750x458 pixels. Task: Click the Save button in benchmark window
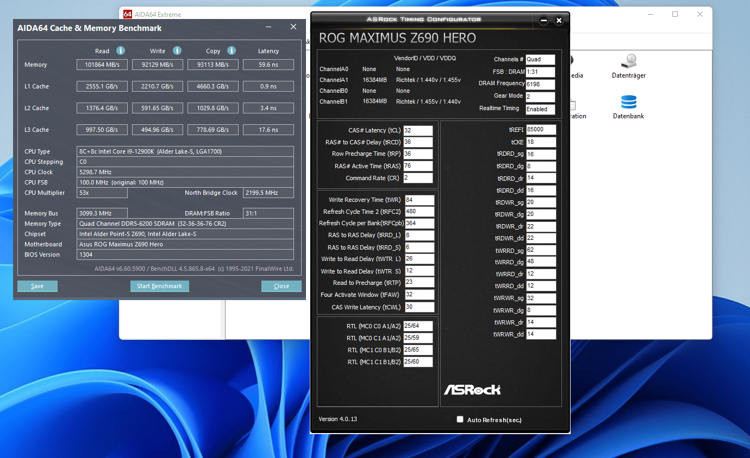coord(37,286)
